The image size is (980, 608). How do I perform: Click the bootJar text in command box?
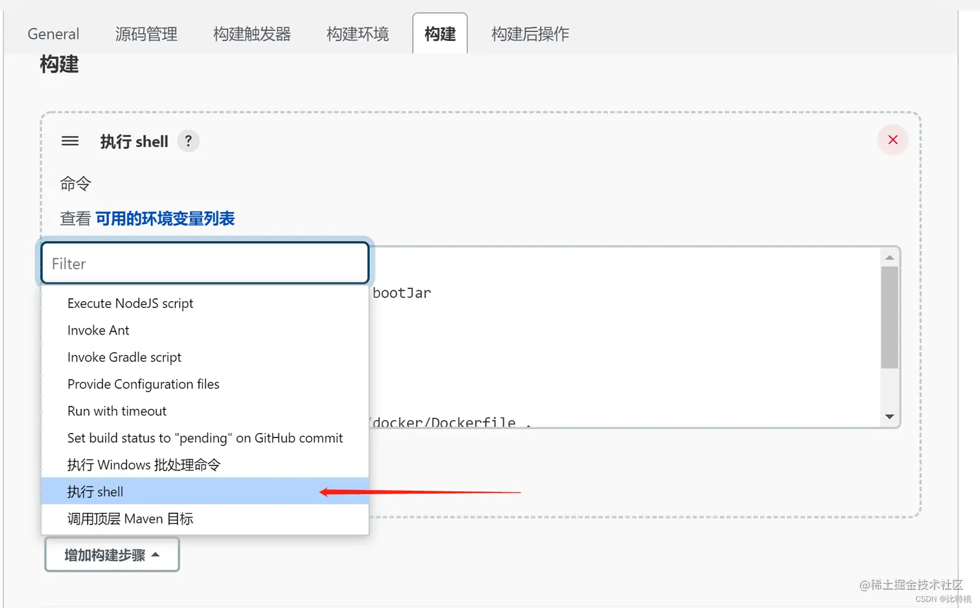pyautogui.click(x=402, y=293)
